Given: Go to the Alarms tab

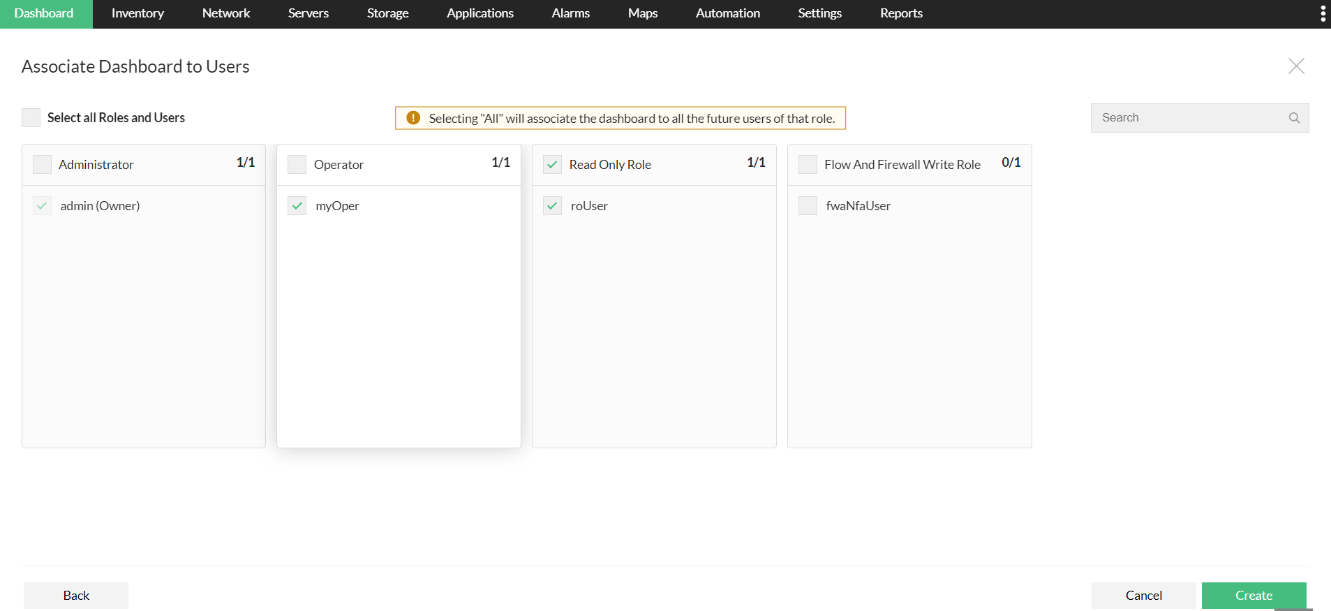Looking at the screenshot, I should [x=570, y=14].
